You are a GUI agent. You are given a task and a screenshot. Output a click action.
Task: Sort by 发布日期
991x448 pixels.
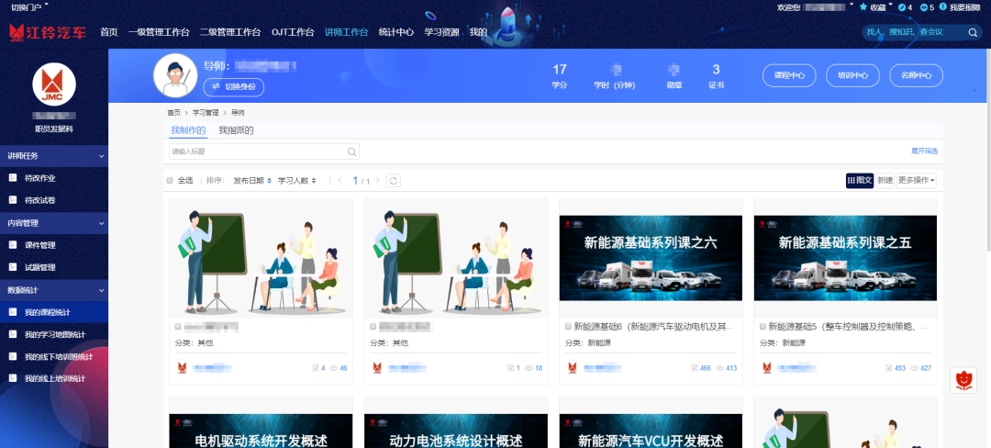pos(252,181)
